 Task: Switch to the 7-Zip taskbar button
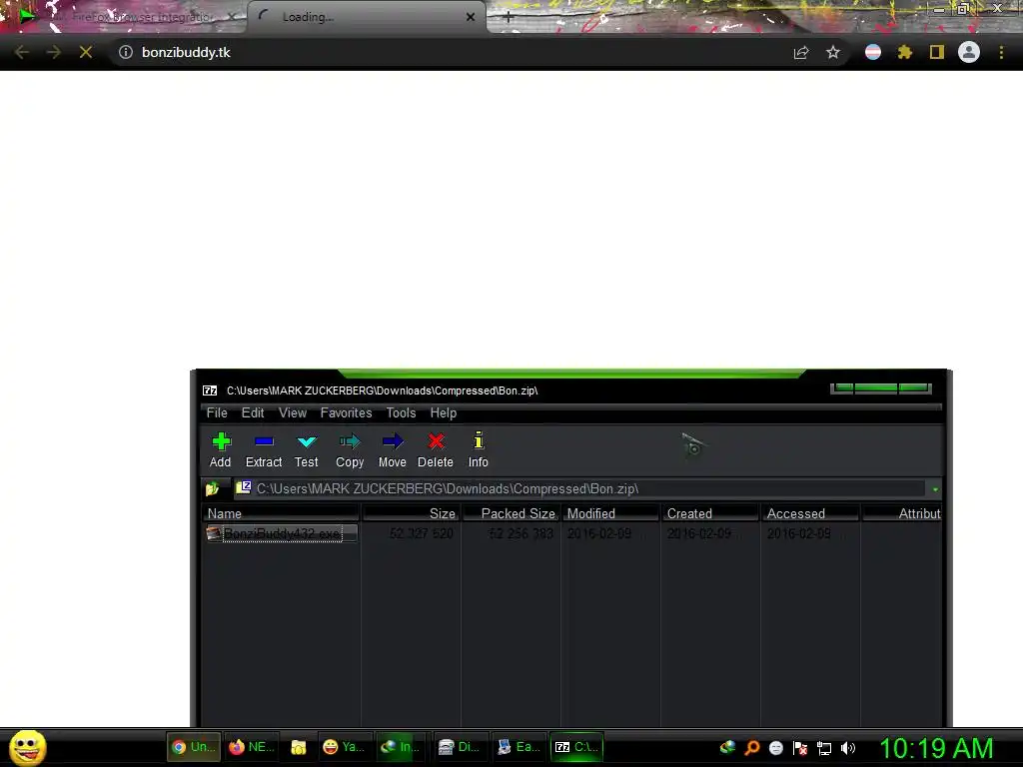(576, 747)
